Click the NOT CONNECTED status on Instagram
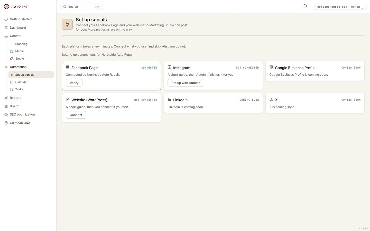This screenshot has height=231, width=370. click(247, 68)
